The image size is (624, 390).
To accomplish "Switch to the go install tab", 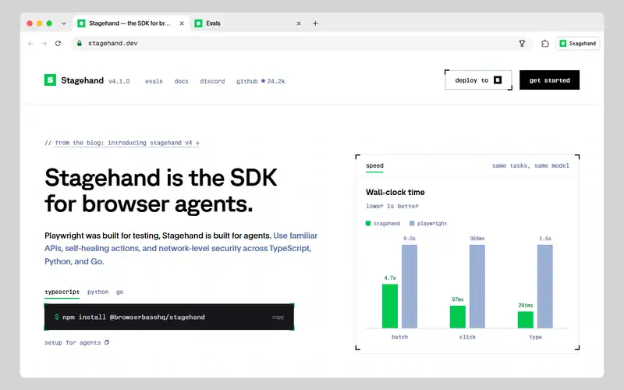I will (120, 292).
